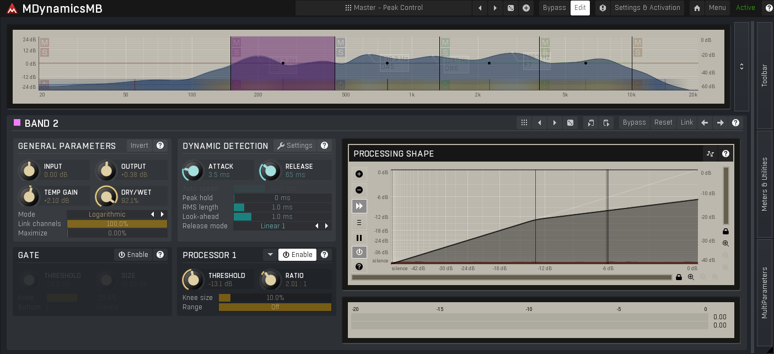This screenshot has width=774, height=354.
Task: Click the Link channels slider
Action: (117, 224)
